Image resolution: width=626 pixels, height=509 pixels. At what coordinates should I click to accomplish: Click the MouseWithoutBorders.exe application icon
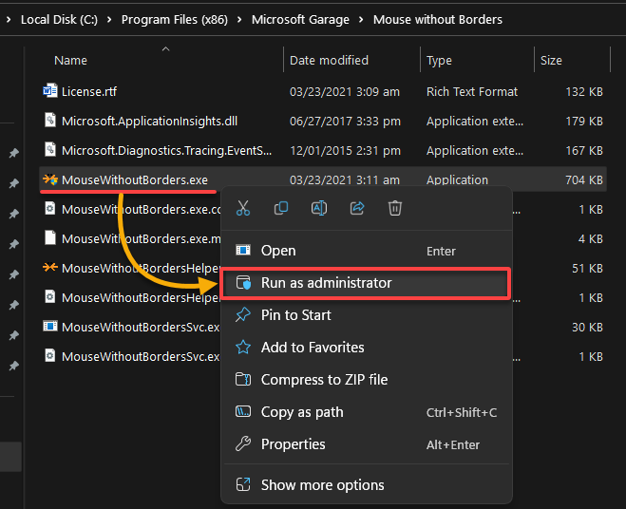point(50,179)
